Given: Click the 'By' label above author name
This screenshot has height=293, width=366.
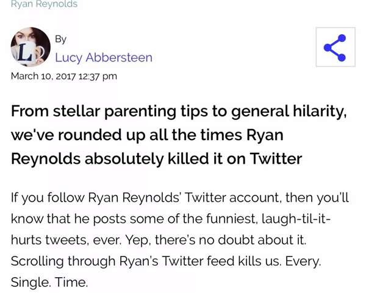Looking at the screenshot, I should pyautogui.click(x=60, y=39).
